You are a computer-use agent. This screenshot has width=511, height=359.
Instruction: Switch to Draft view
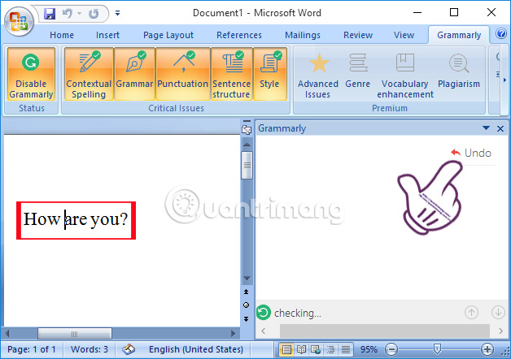345,349
